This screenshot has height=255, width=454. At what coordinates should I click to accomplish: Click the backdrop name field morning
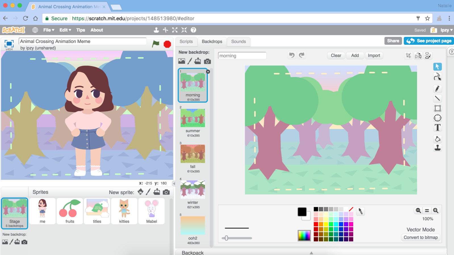(x=242, y=56)
